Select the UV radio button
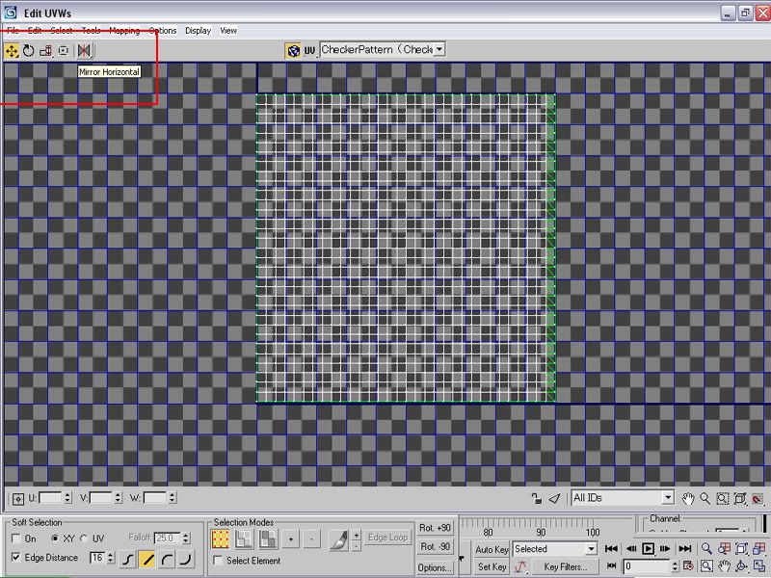 [x=84, y=539]
